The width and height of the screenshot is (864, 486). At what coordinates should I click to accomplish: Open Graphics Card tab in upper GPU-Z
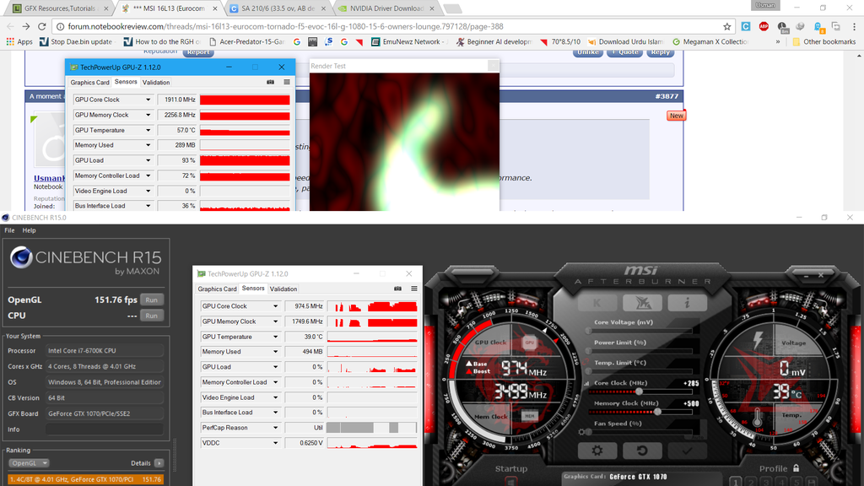tap(89, 83)
